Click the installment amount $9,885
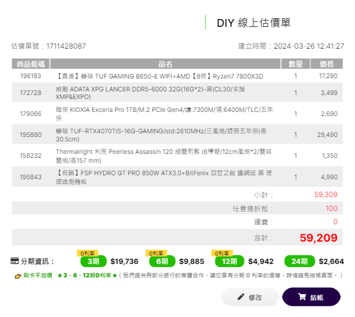This screenshot has height=317, width=355. point(192,262)
